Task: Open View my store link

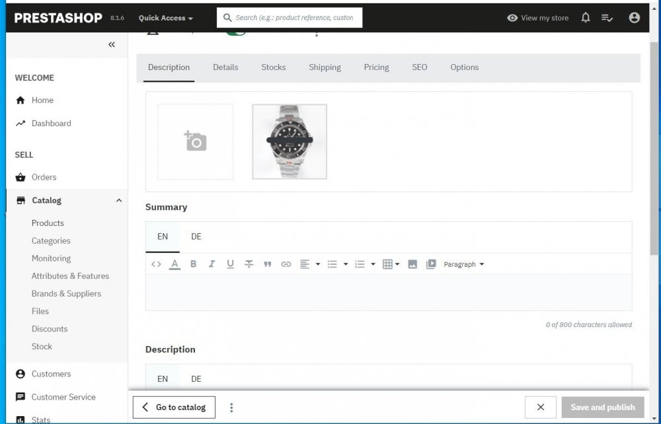Action: click(x=537, y=18)
